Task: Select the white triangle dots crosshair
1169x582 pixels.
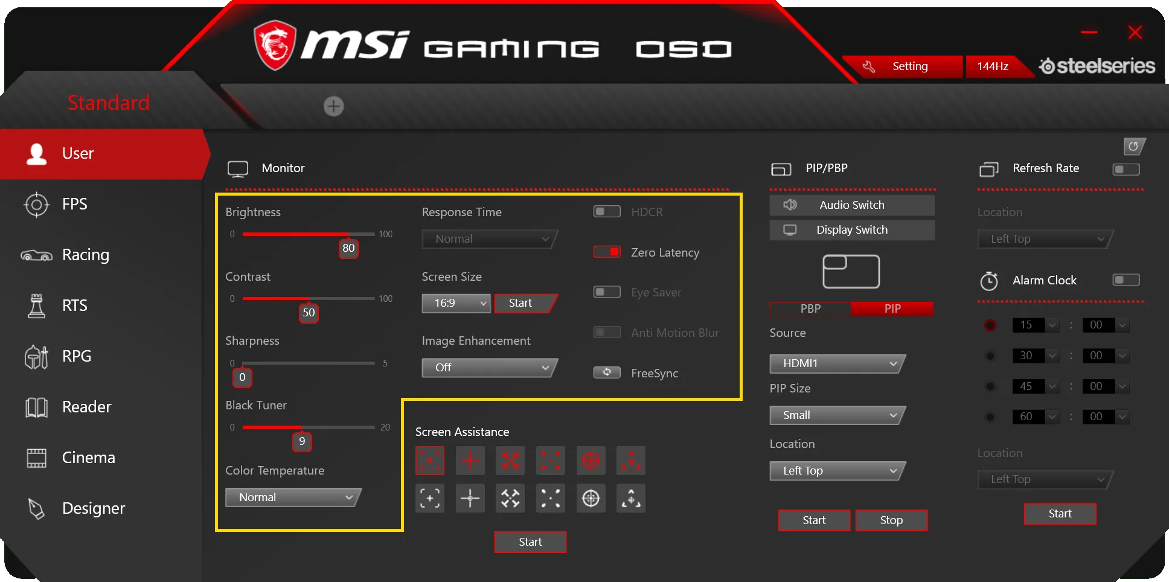Action: tap(631, 498)
